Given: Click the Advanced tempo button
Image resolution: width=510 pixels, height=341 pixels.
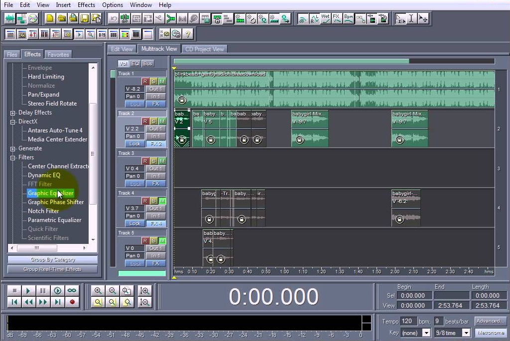Looking at the screenshot, I should [x=490, y=321].
